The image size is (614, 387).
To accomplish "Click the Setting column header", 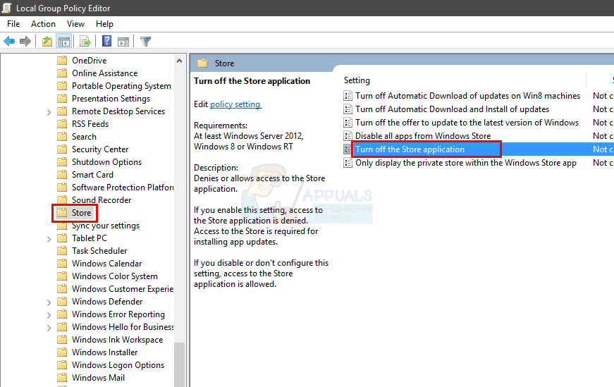I will click(x=357, y=80).
